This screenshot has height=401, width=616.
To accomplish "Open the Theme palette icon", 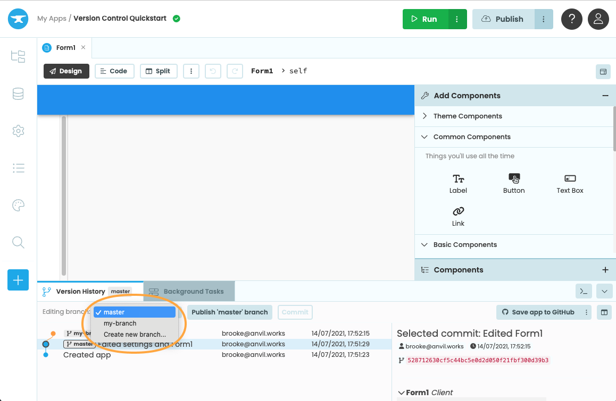I will point(18,206).
